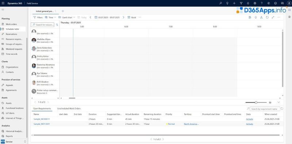Open Contacts in the sidebar
292x144 pixels.
coord(10,72)
